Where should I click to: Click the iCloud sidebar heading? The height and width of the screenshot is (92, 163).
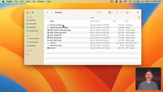point(28,36)
